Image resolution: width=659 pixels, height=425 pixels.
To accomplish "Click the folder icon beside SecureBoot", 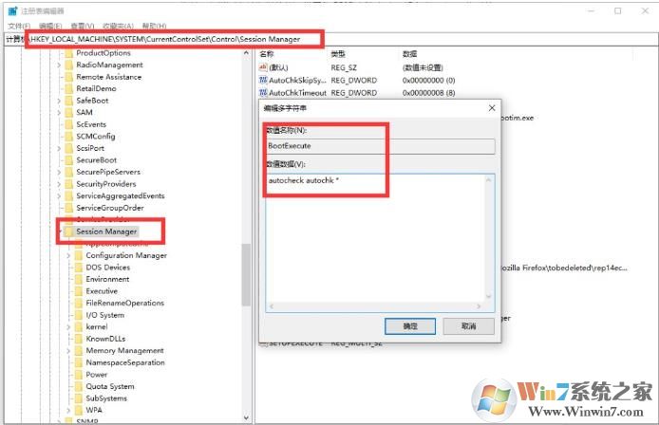I will point(69,160).
